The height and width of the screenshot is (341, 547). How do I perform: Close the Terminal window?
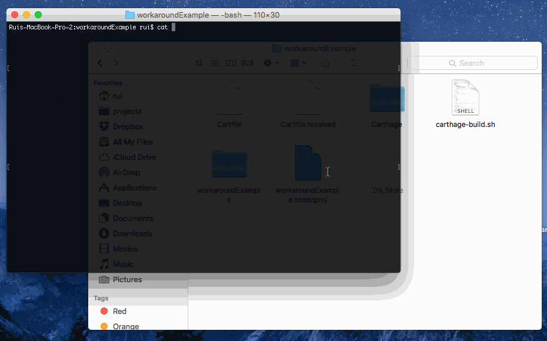click(x=15, y=15)
